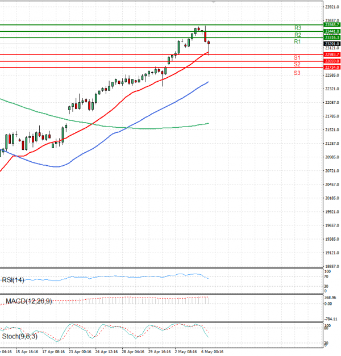
Task: Click the 21521.0 axis value
Action: pyautogui.click(x=332, y=130)
